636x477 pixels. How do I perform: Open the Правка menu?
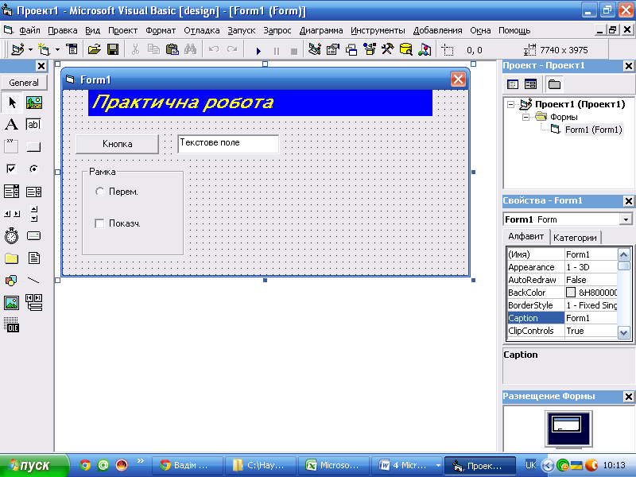pos(63,30)
